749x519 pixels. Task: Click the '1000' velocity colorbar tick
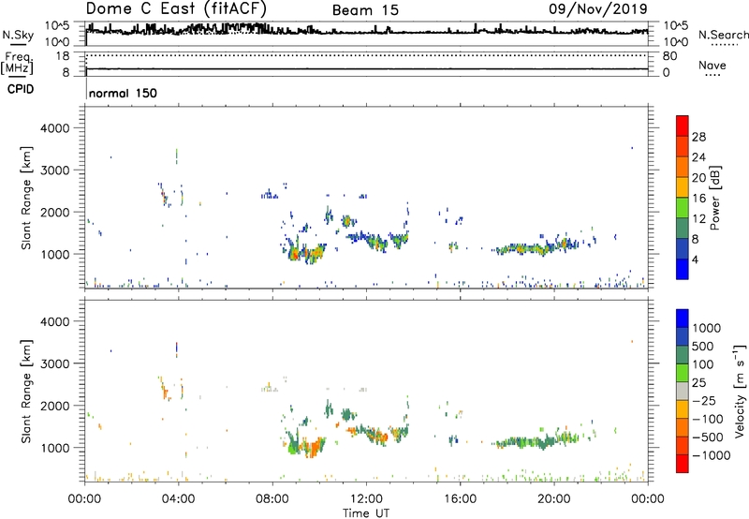(706, 328)
